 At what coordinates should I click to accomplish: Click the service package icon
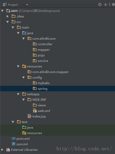point(35,61)
